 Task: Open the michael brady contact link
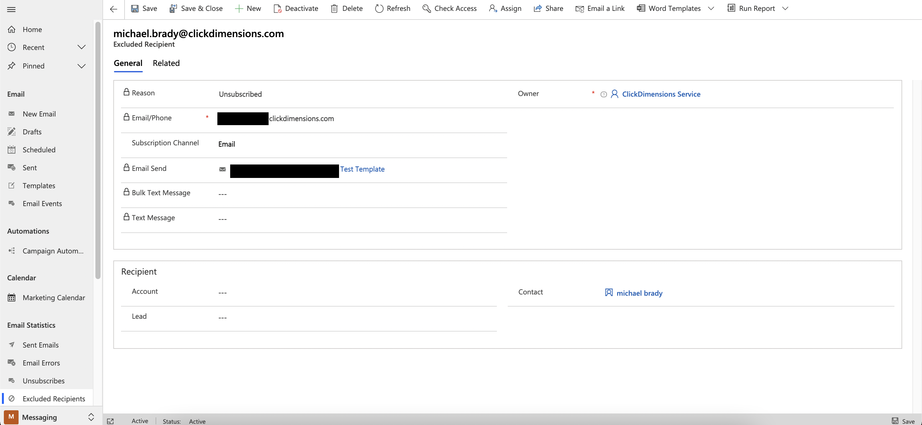pos(639,293)
